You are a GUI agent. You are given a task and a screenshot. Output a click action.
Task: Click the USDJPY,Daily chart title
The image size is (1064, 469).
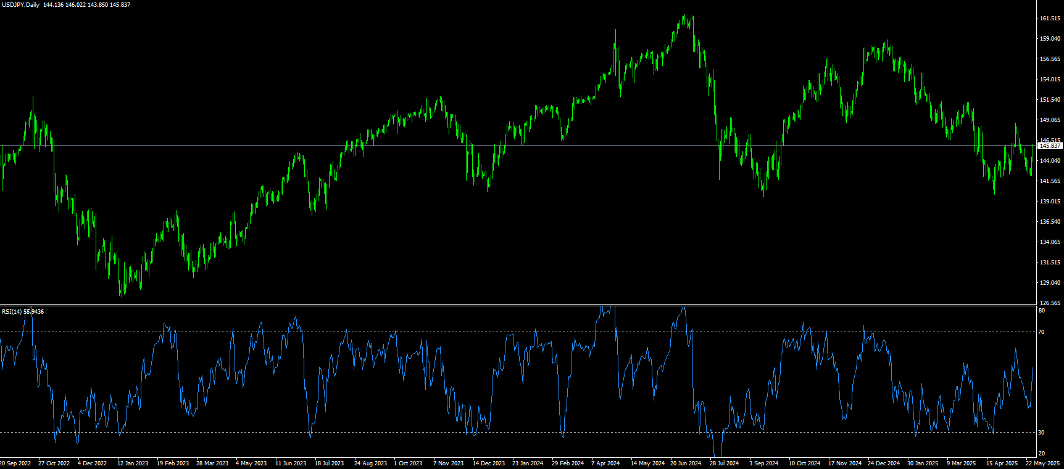pos(20,5)
